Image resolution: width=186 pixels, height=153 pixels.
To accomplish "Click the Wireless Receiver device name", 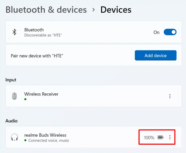I will point(41,94).
